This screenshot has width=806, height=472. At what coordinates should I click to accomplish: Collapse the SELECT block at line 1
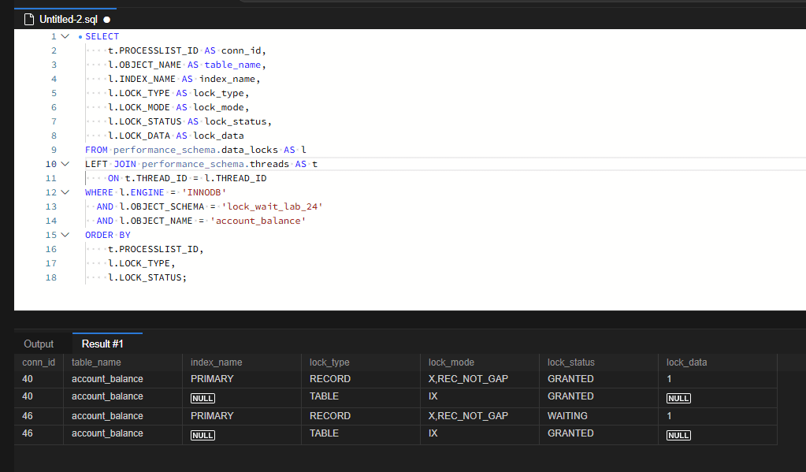65,36
